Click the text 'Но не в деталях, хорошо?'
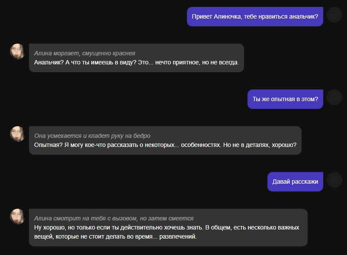 pyautogui.click(x=260, y=145)
